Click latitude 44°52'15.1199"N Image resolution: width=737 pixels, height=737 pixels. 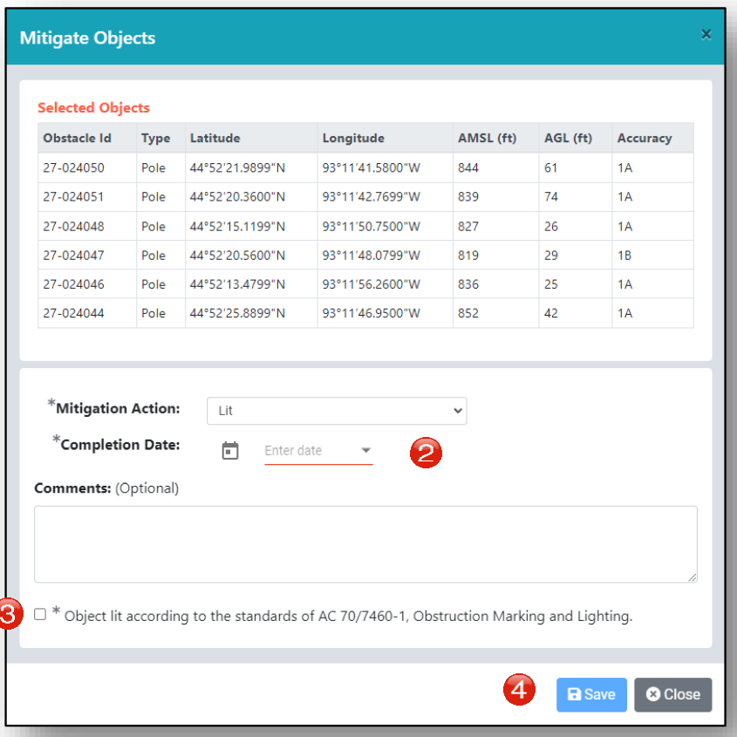click(237, 227)
